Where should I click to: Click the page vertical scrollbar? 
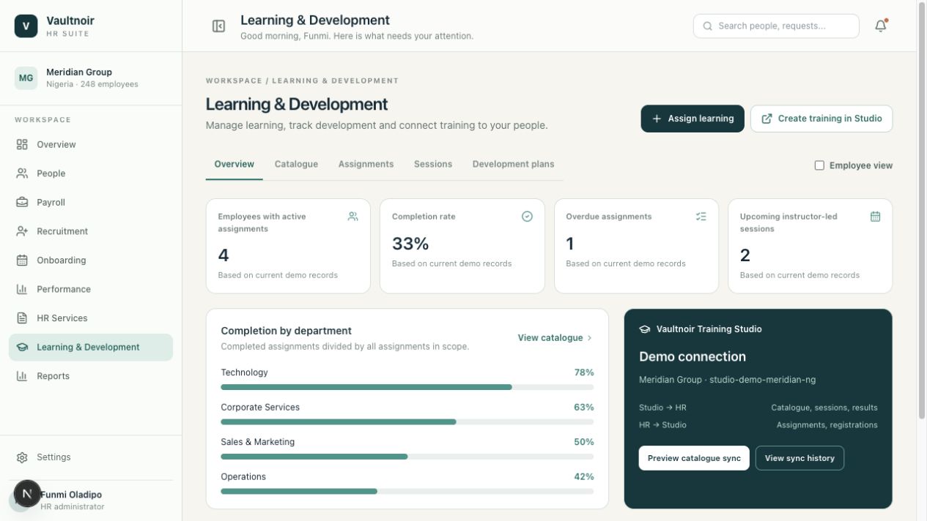tap(922, 211)
